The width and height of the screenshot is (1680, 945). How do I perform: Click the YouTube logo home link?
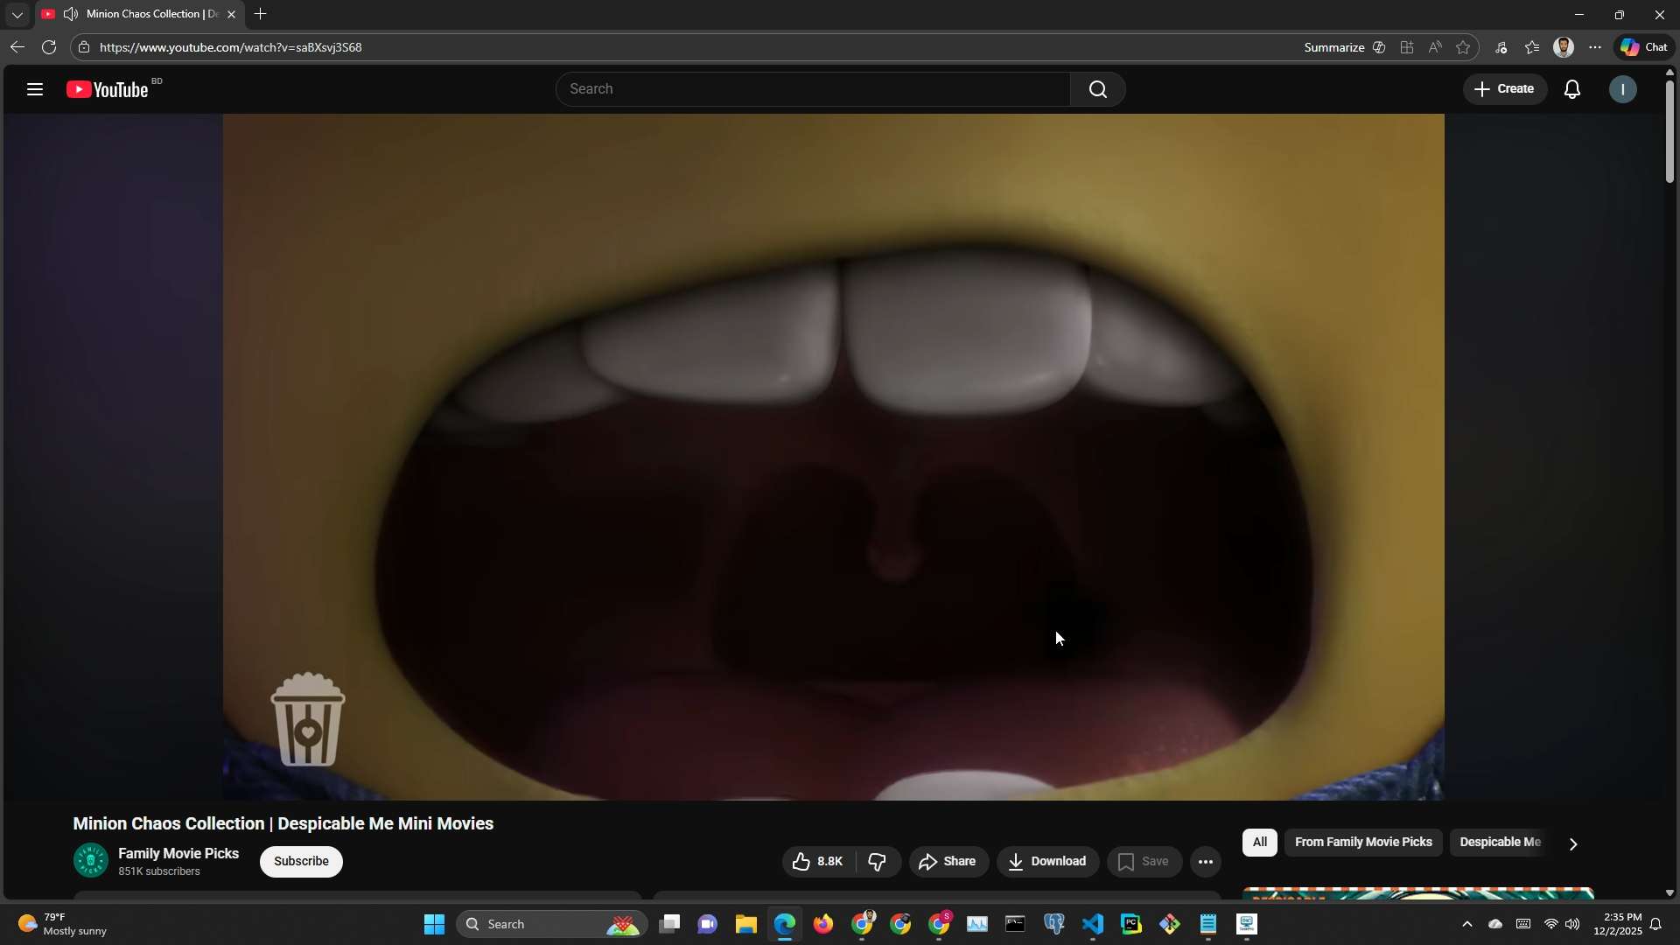(108, 89)
